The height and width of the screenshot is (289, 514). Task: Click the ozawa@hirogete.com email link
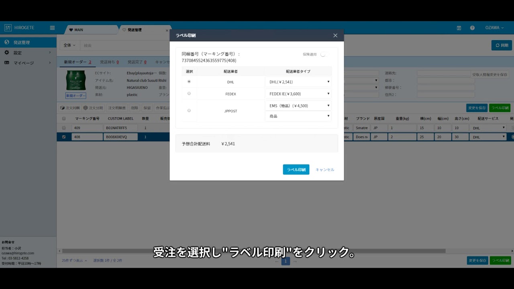(x=18, y=253)
